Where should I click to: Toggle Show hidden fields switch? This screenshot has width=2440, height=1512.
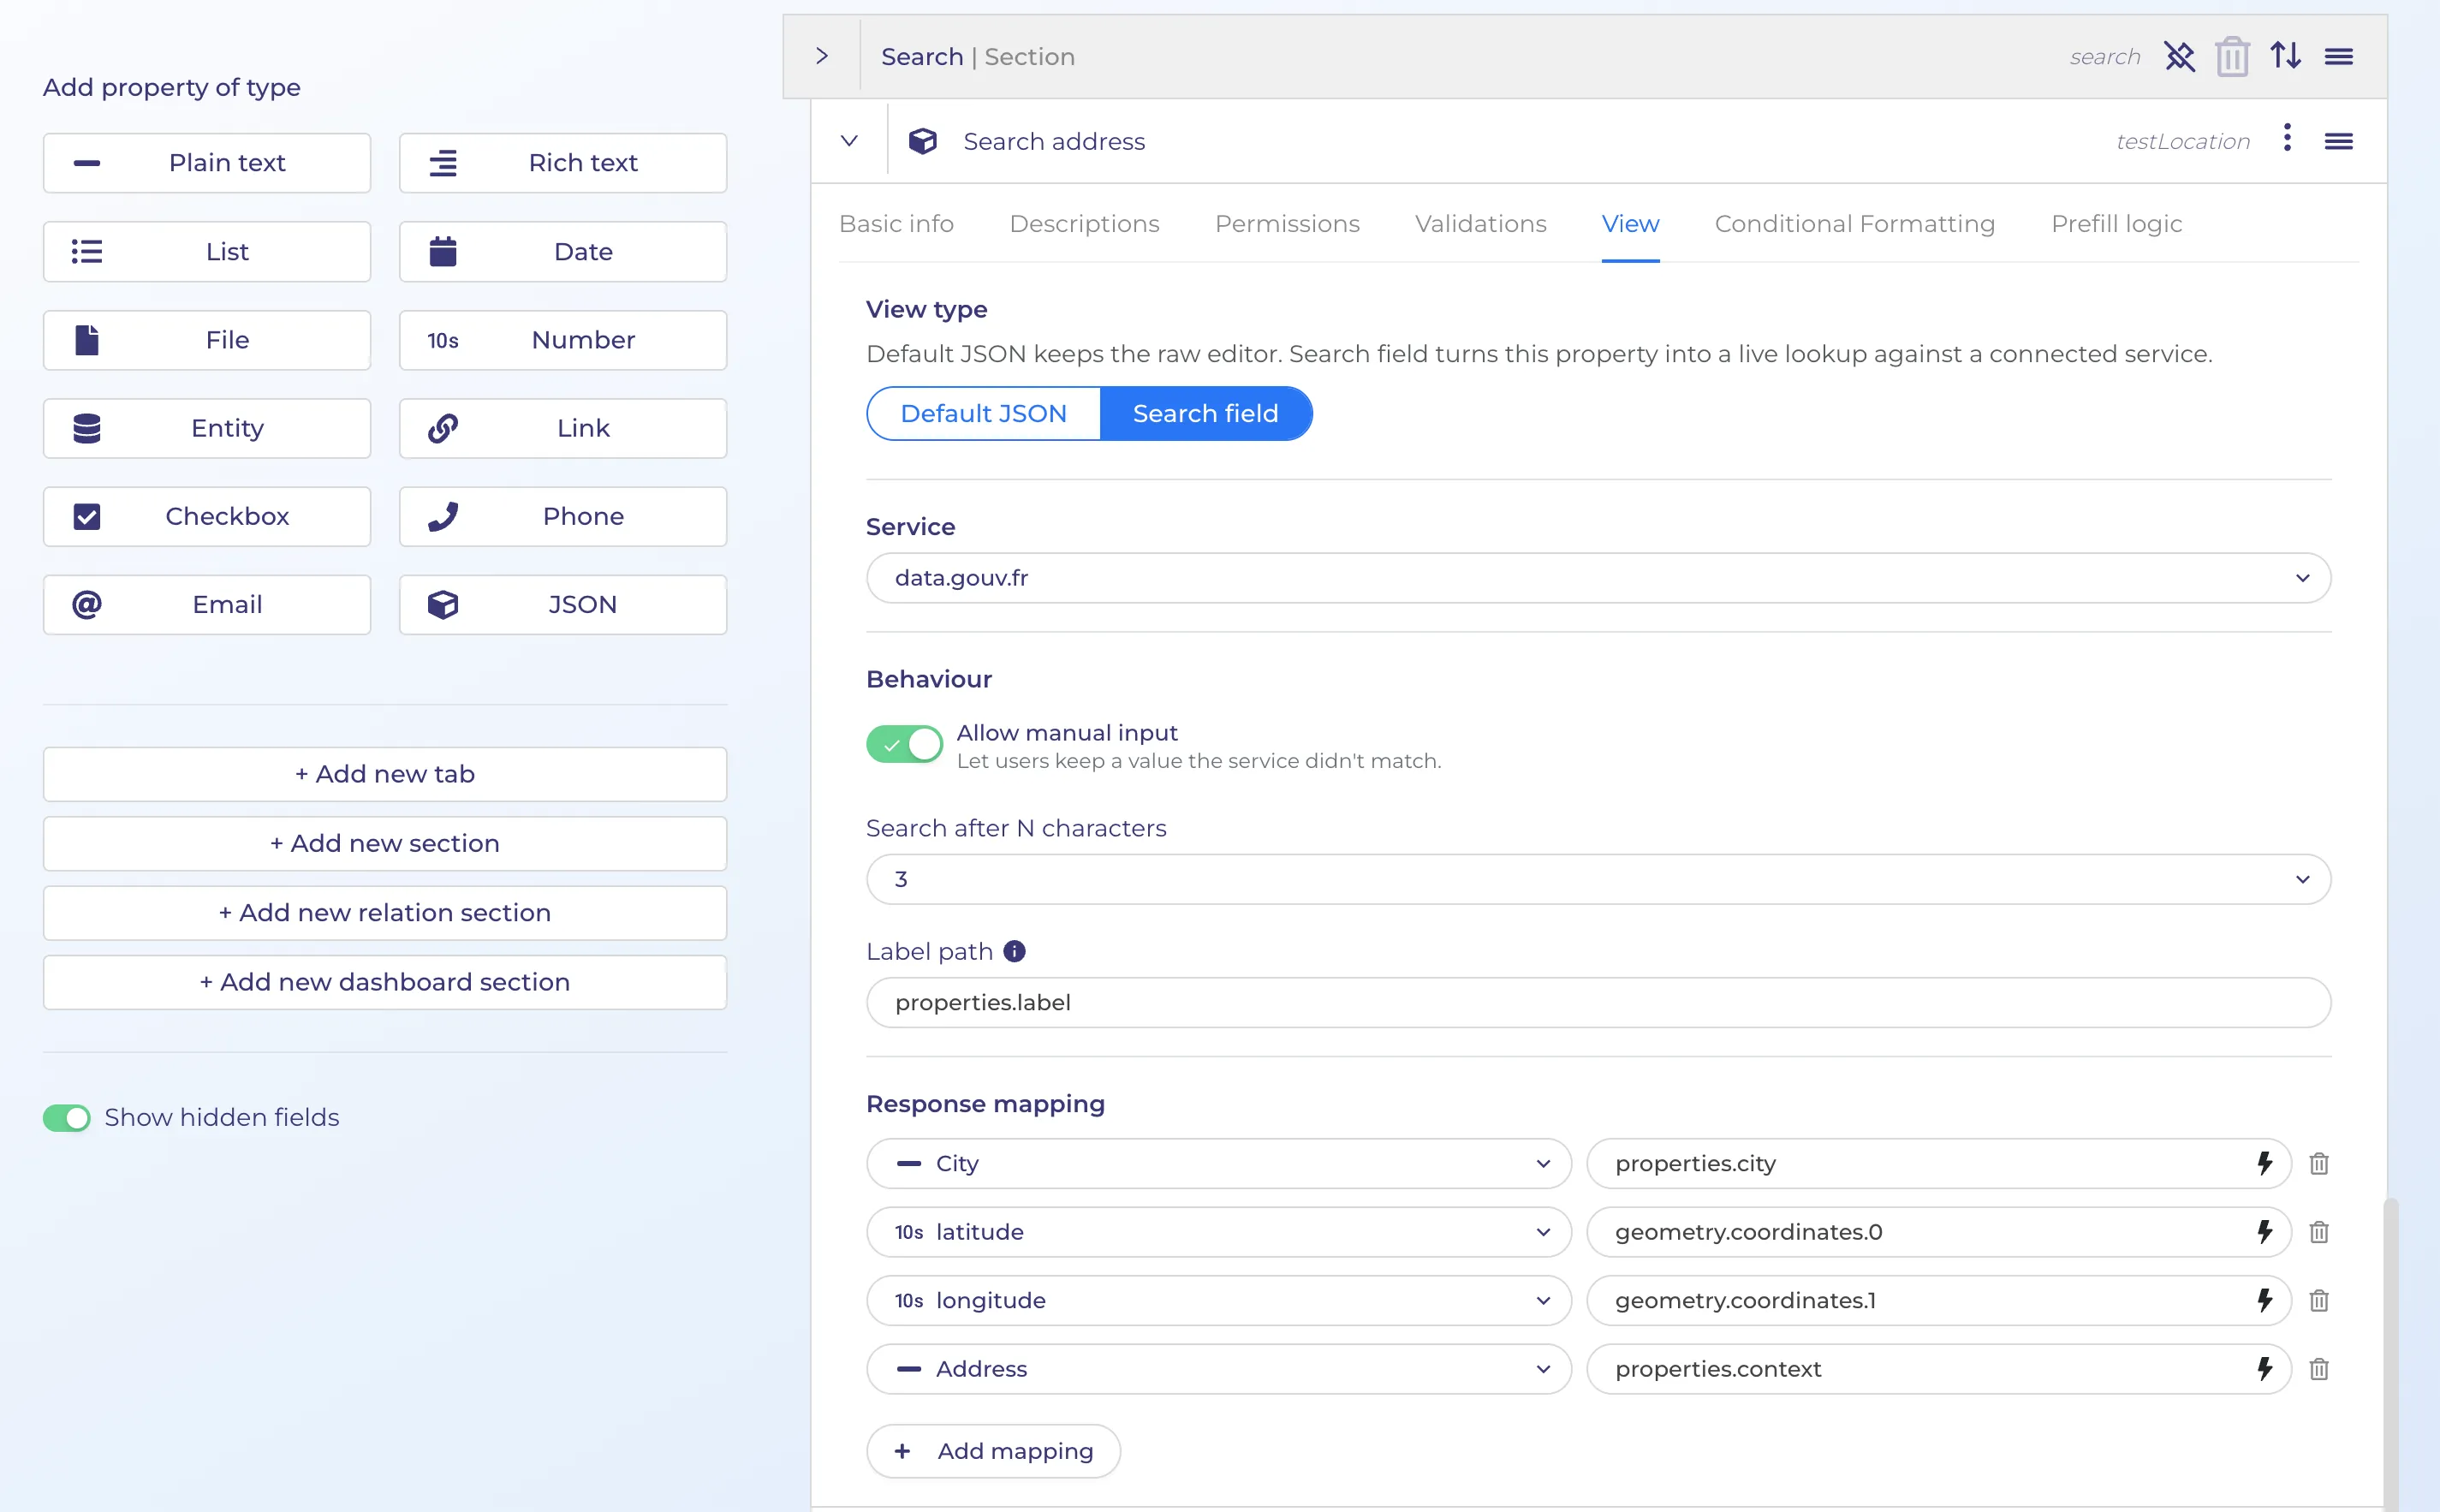(66, 1117)
